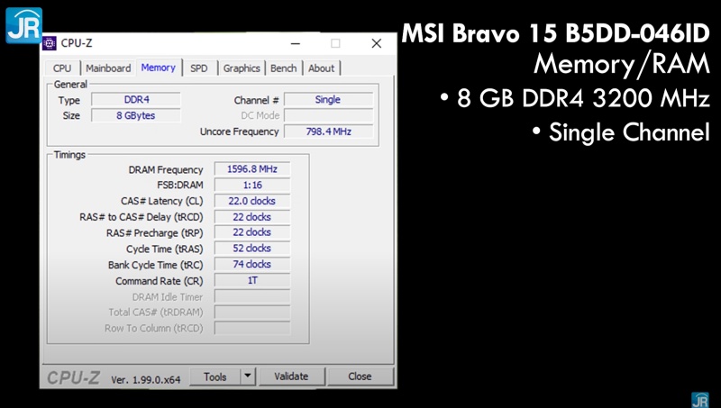Click the Bank Cycle Time (tRC) label
This screenshot has height=408, width=721.
coord(155,265)
